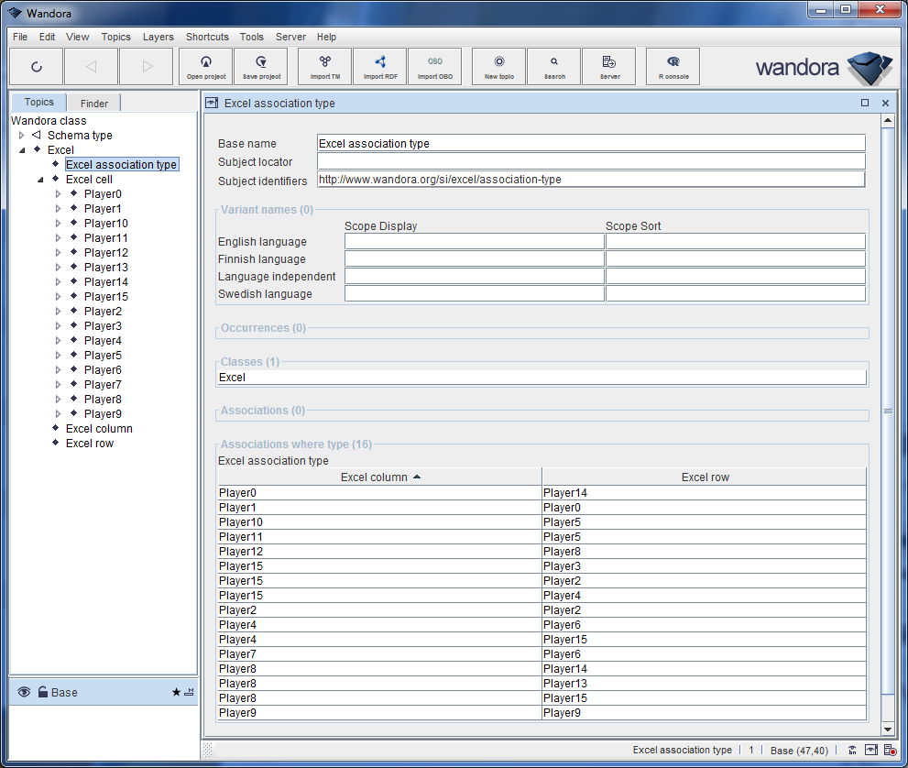
Task: Click the Subject locator input field
Action: (x=591, y=161)
